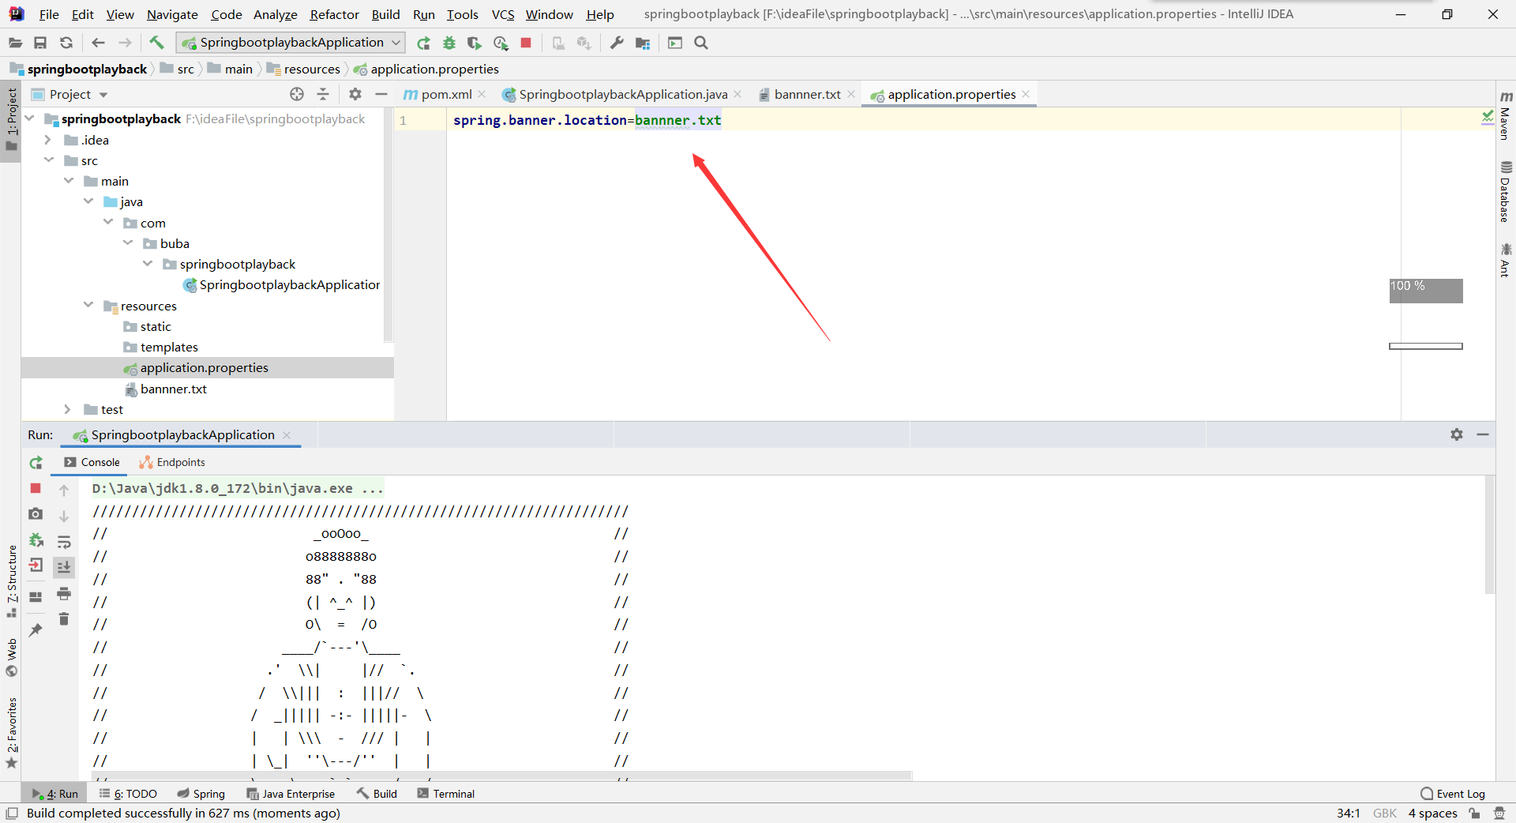
Task: Open the Endpoints tab
Action: pyautogui.click(x=172, y=463)
